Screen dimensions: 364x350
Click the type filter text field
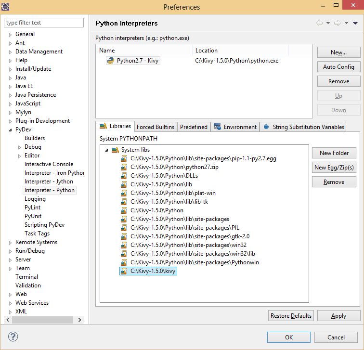point(44,23)
